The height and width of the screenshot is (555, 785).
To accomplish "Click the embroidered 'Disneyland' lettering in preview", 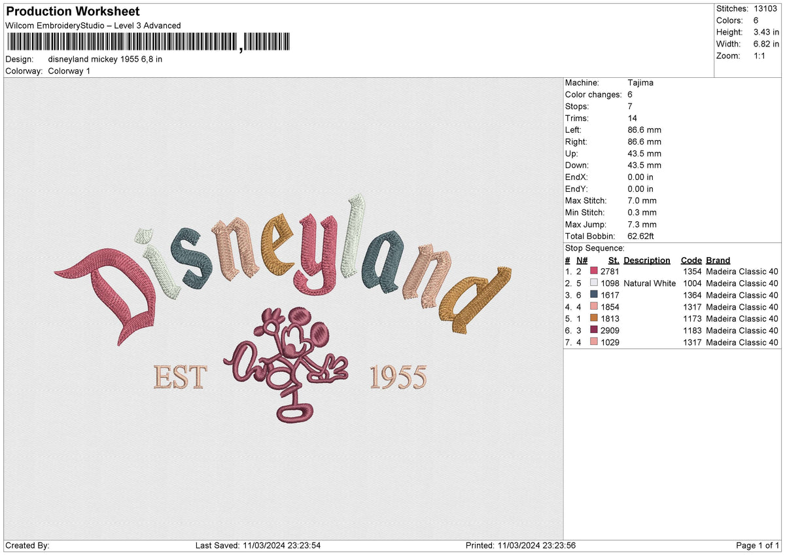I will click(x=283, y=268).
